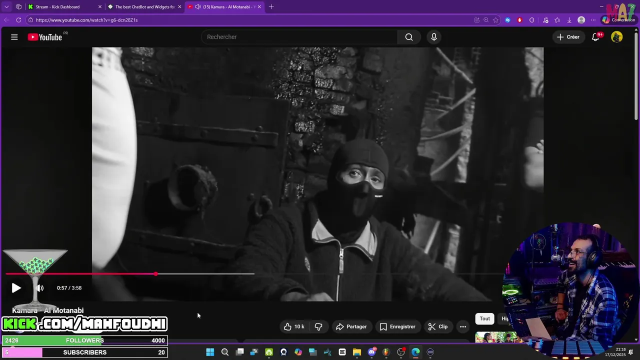Open the browser profile icon
The width and height of the screenshot is (640, 360).
coord(581,20)
